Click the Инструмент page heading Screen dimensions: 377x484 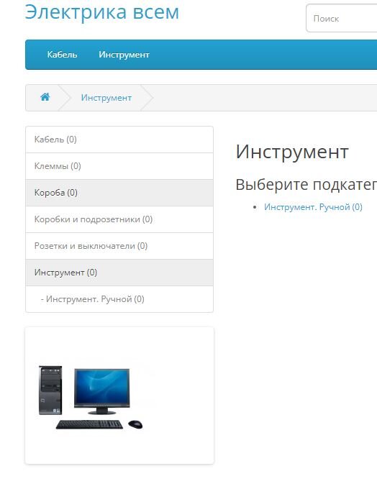[292, 152]
